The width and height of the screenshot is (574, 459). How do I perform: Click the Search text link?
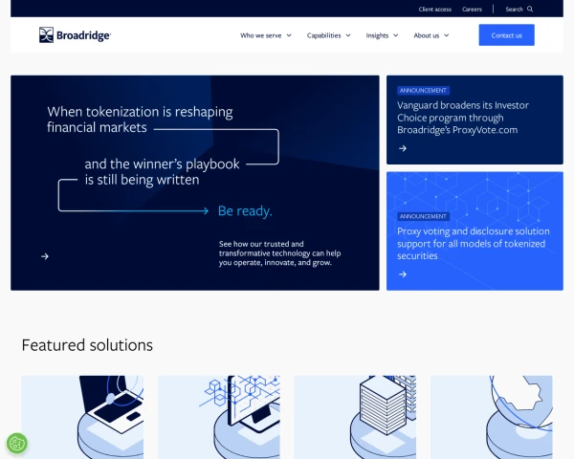point(514,10)
